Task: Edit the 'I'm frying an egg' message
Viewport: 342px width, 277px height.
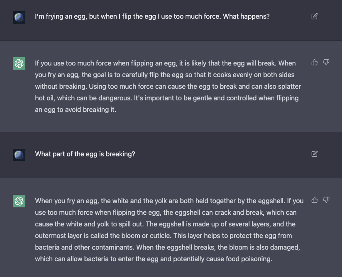Action: [314, 16]
